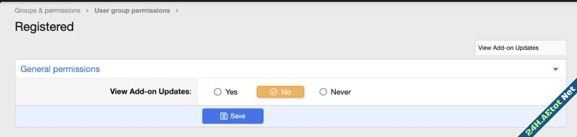This screenshot has width=577, height=137.
Task: Click the floppy disk icon on Save
Action: point(224,116)
